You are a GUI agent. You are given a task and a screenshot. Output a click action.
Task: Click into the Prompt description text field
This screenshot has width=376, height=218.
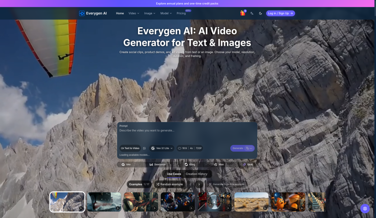pos(187,135)
